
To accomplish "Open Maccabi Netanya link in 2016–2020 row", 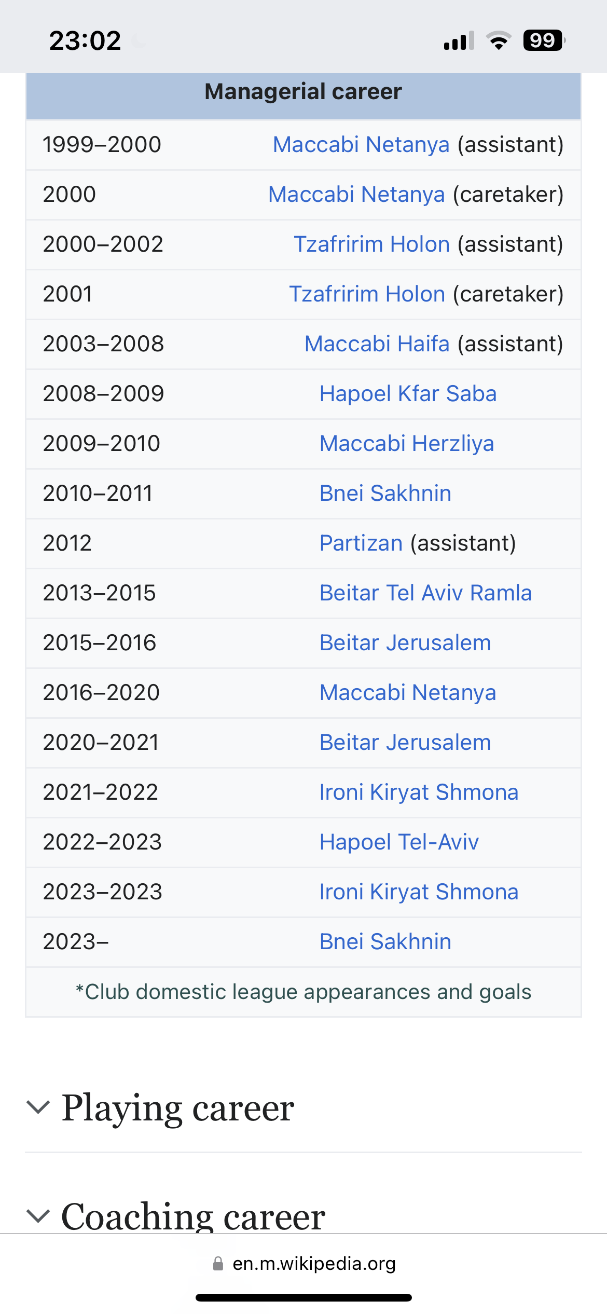I will [408, 693].
